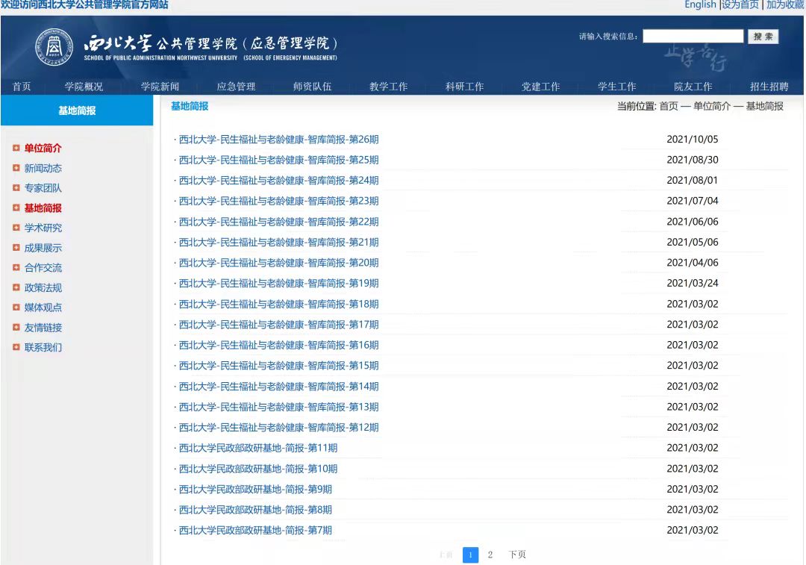Image resolution: width=806 pixels, height=565 pixels.
Task: Click the plus icon beside 学术研究
Action: click(16, 228)
